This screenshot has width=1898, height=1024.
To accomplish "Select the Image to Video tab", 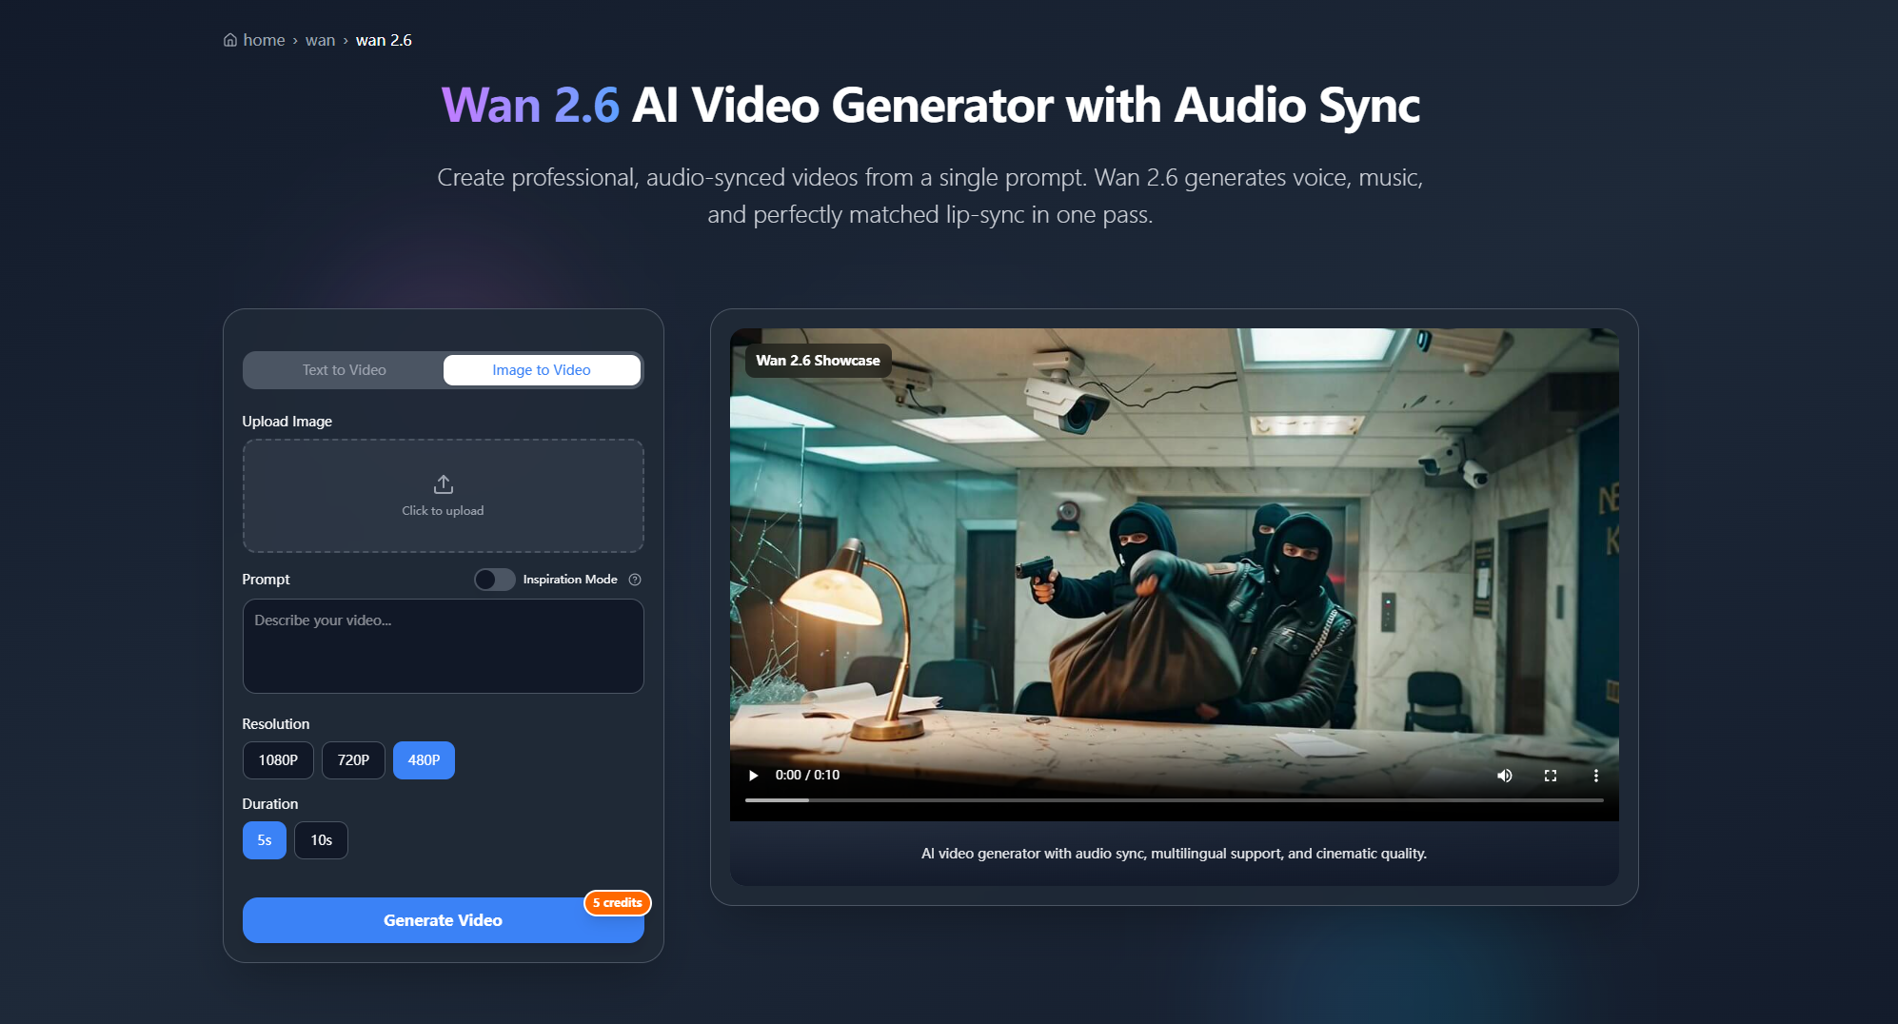I will tap(541, 369).
